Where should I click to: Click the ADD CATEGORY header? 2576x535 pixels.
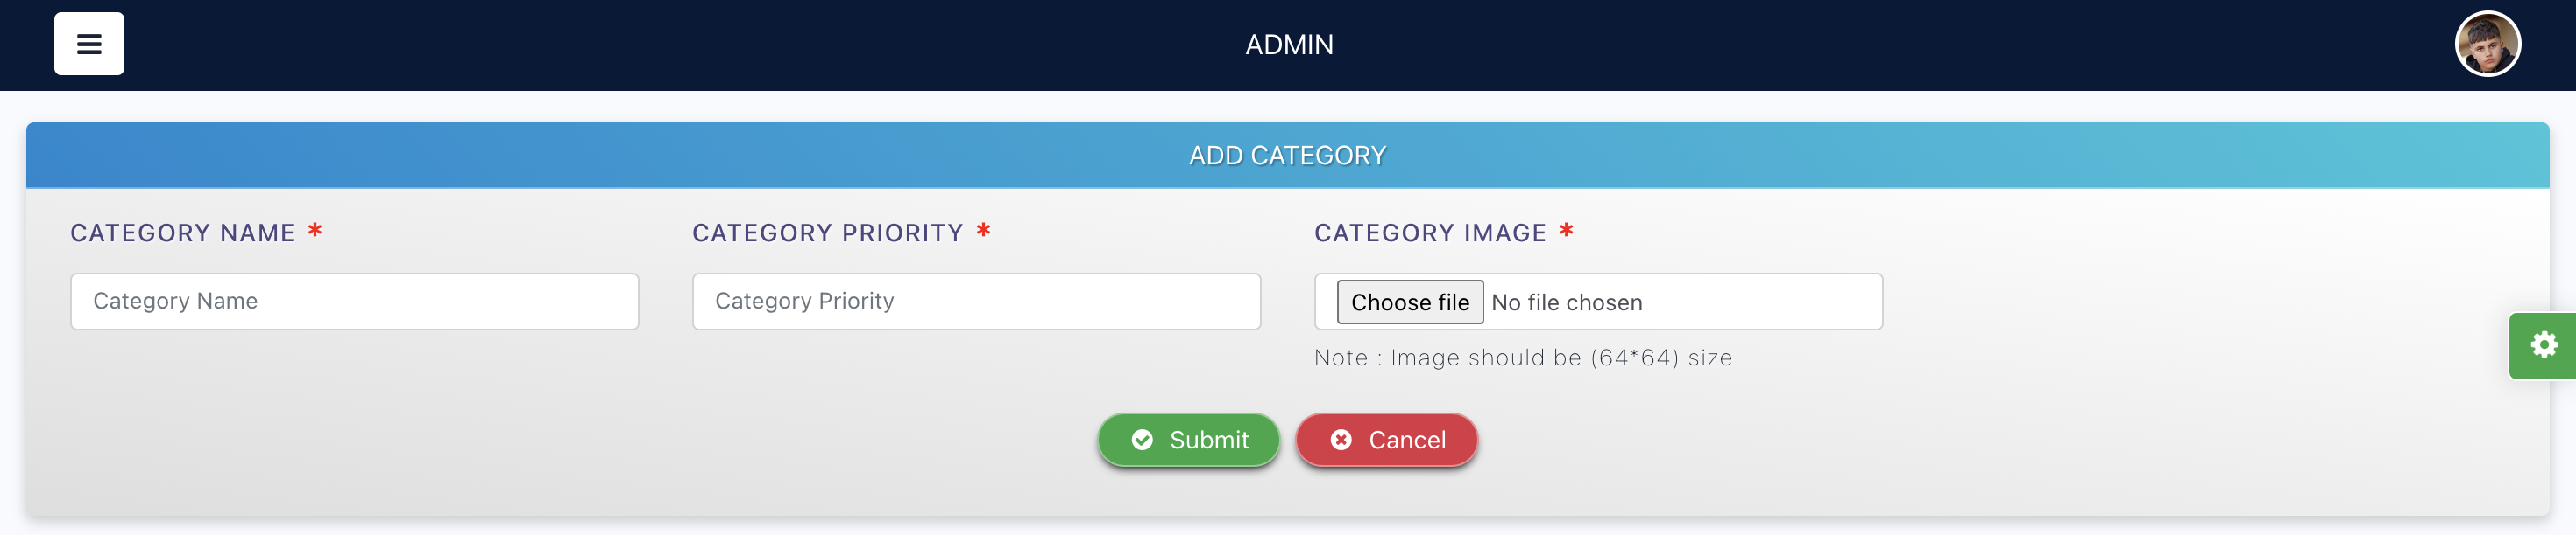pos(1287,156)
